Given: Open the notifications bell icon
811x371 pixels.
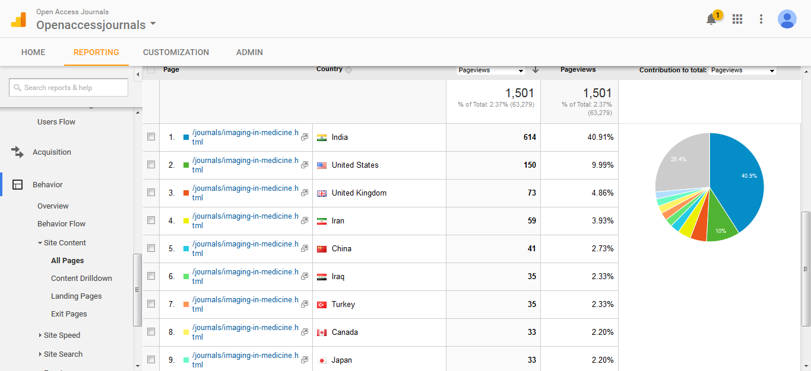Looking at the screenshot, I should point(711,20).
